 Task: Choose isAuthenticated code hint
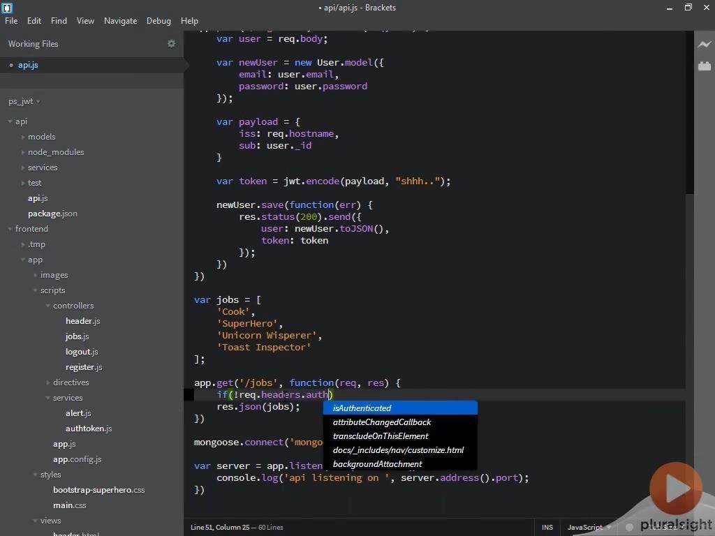(x=400, y=408)
